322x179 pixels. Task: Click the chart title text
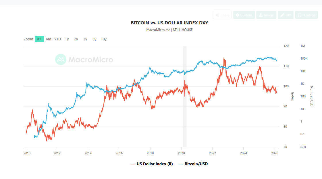tap(169, 23)
